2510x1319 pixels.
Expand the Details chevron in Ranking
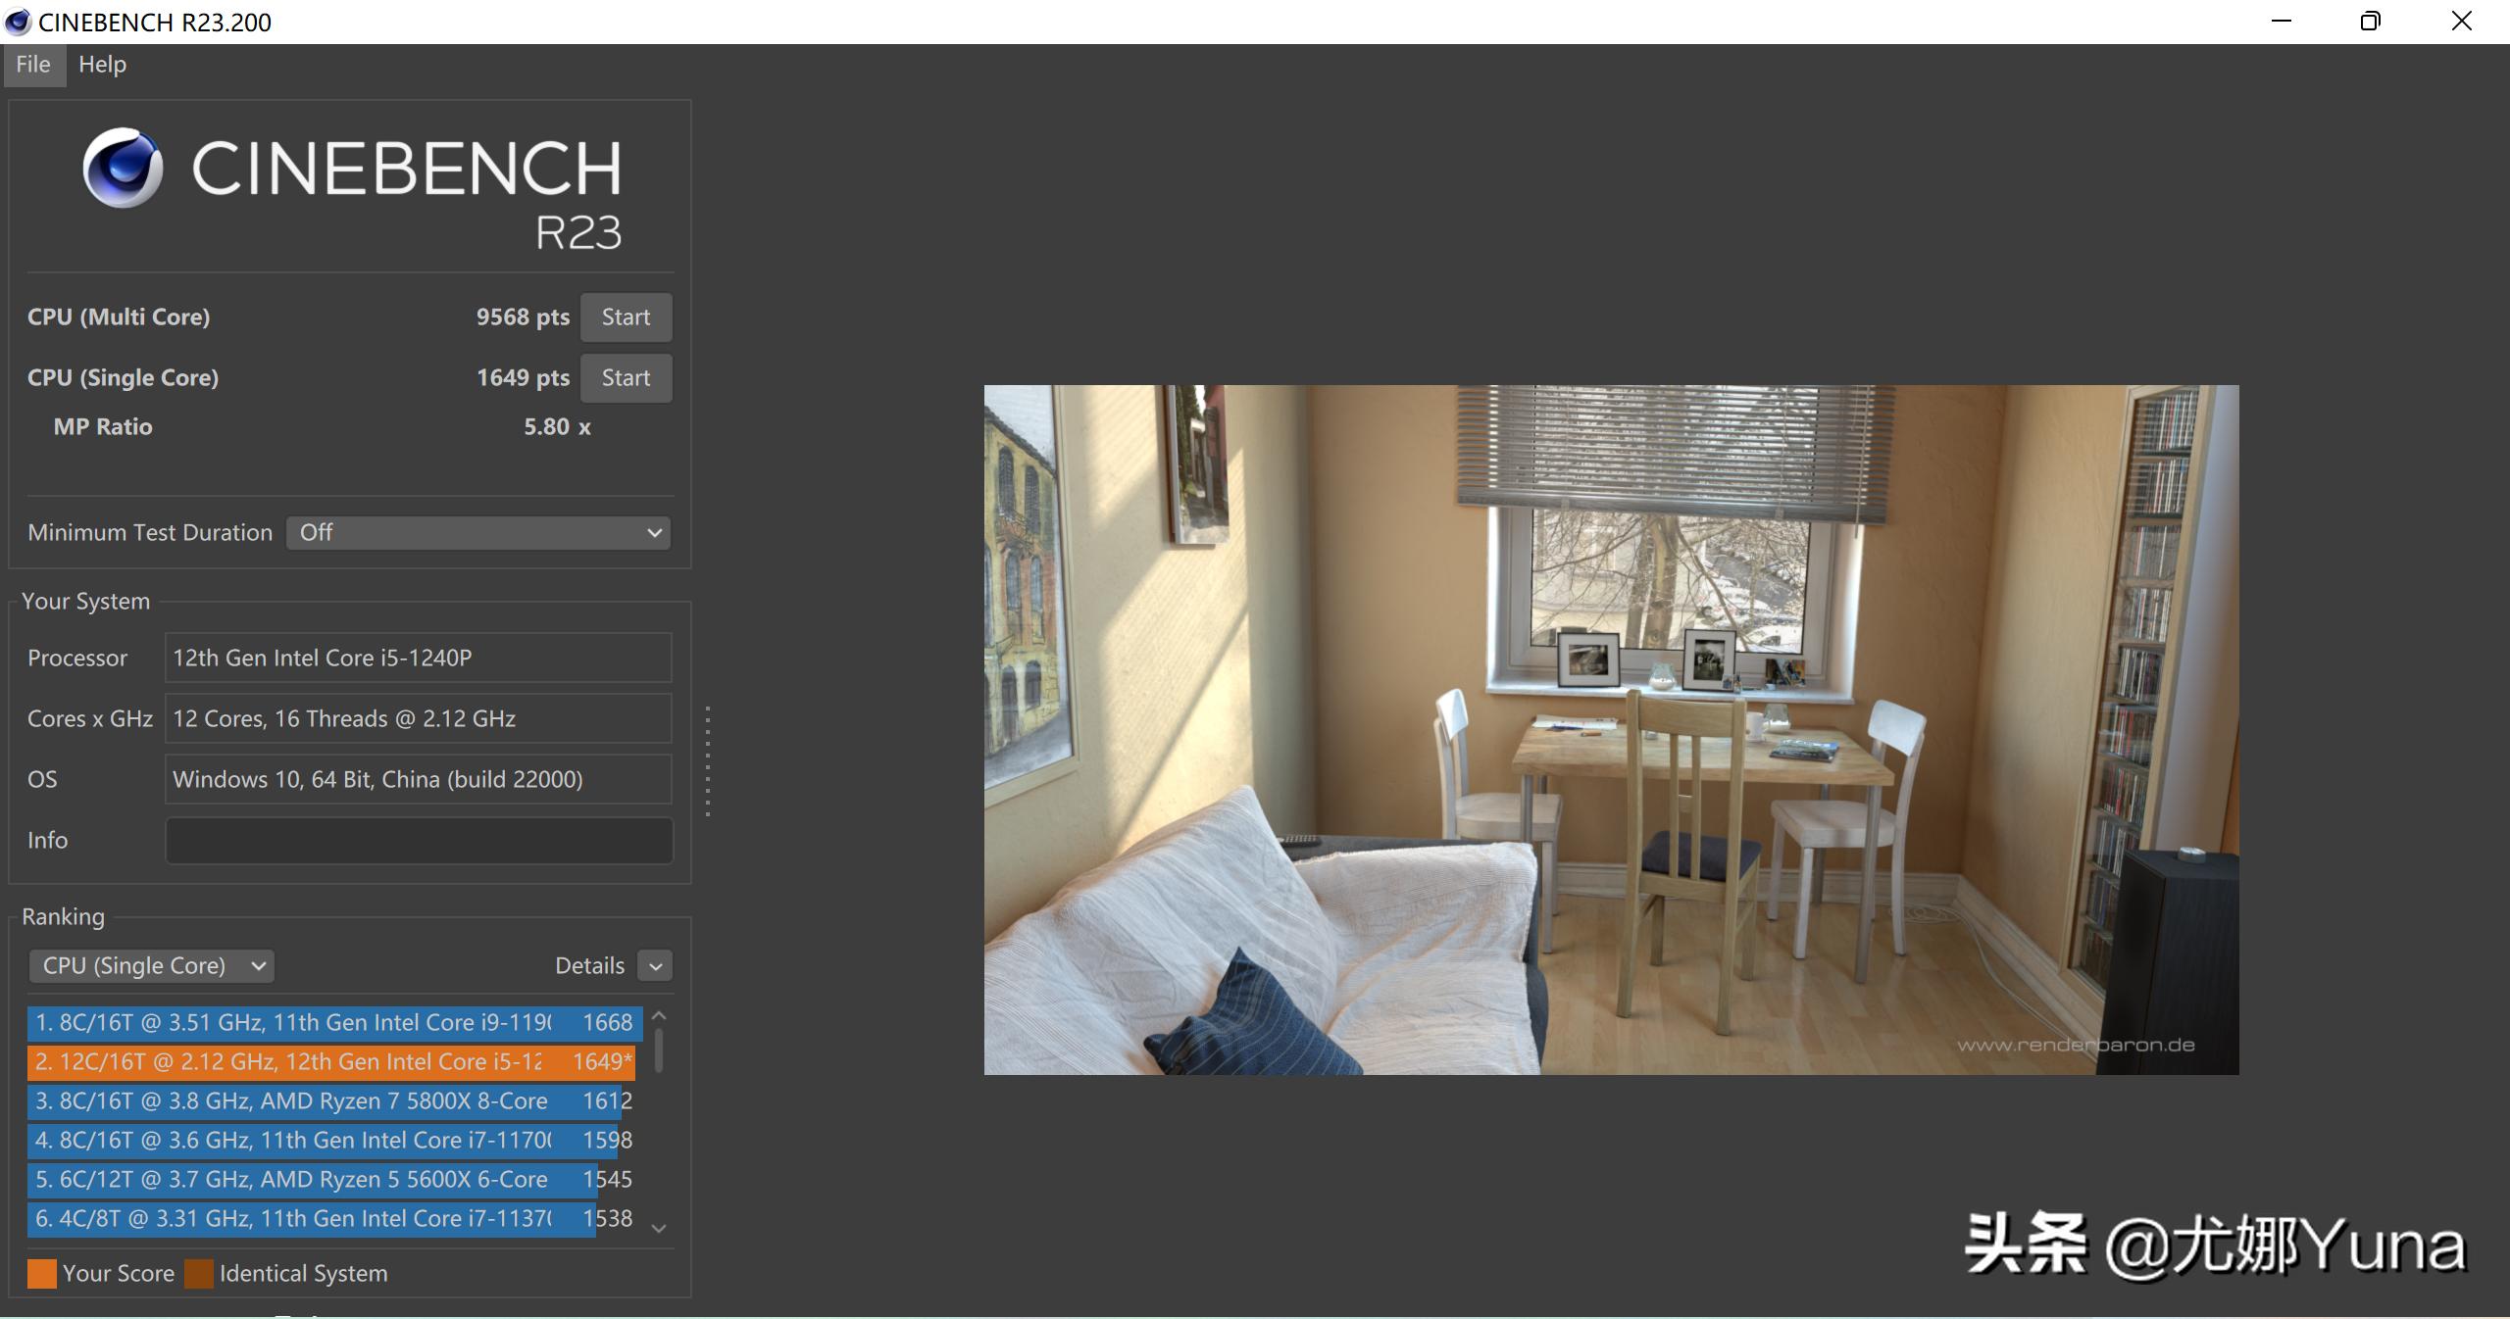[x=655, y=965]
